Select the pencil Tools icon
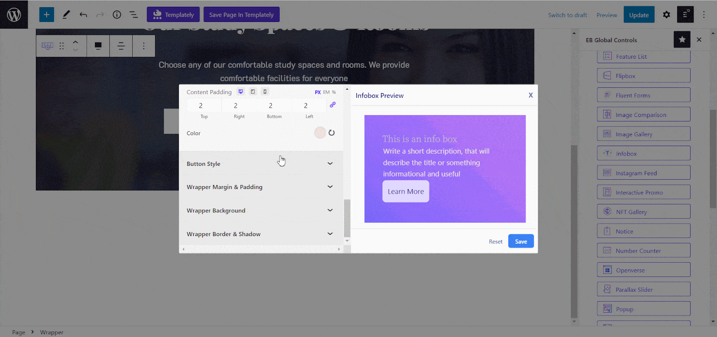 [x=66, y=15]
